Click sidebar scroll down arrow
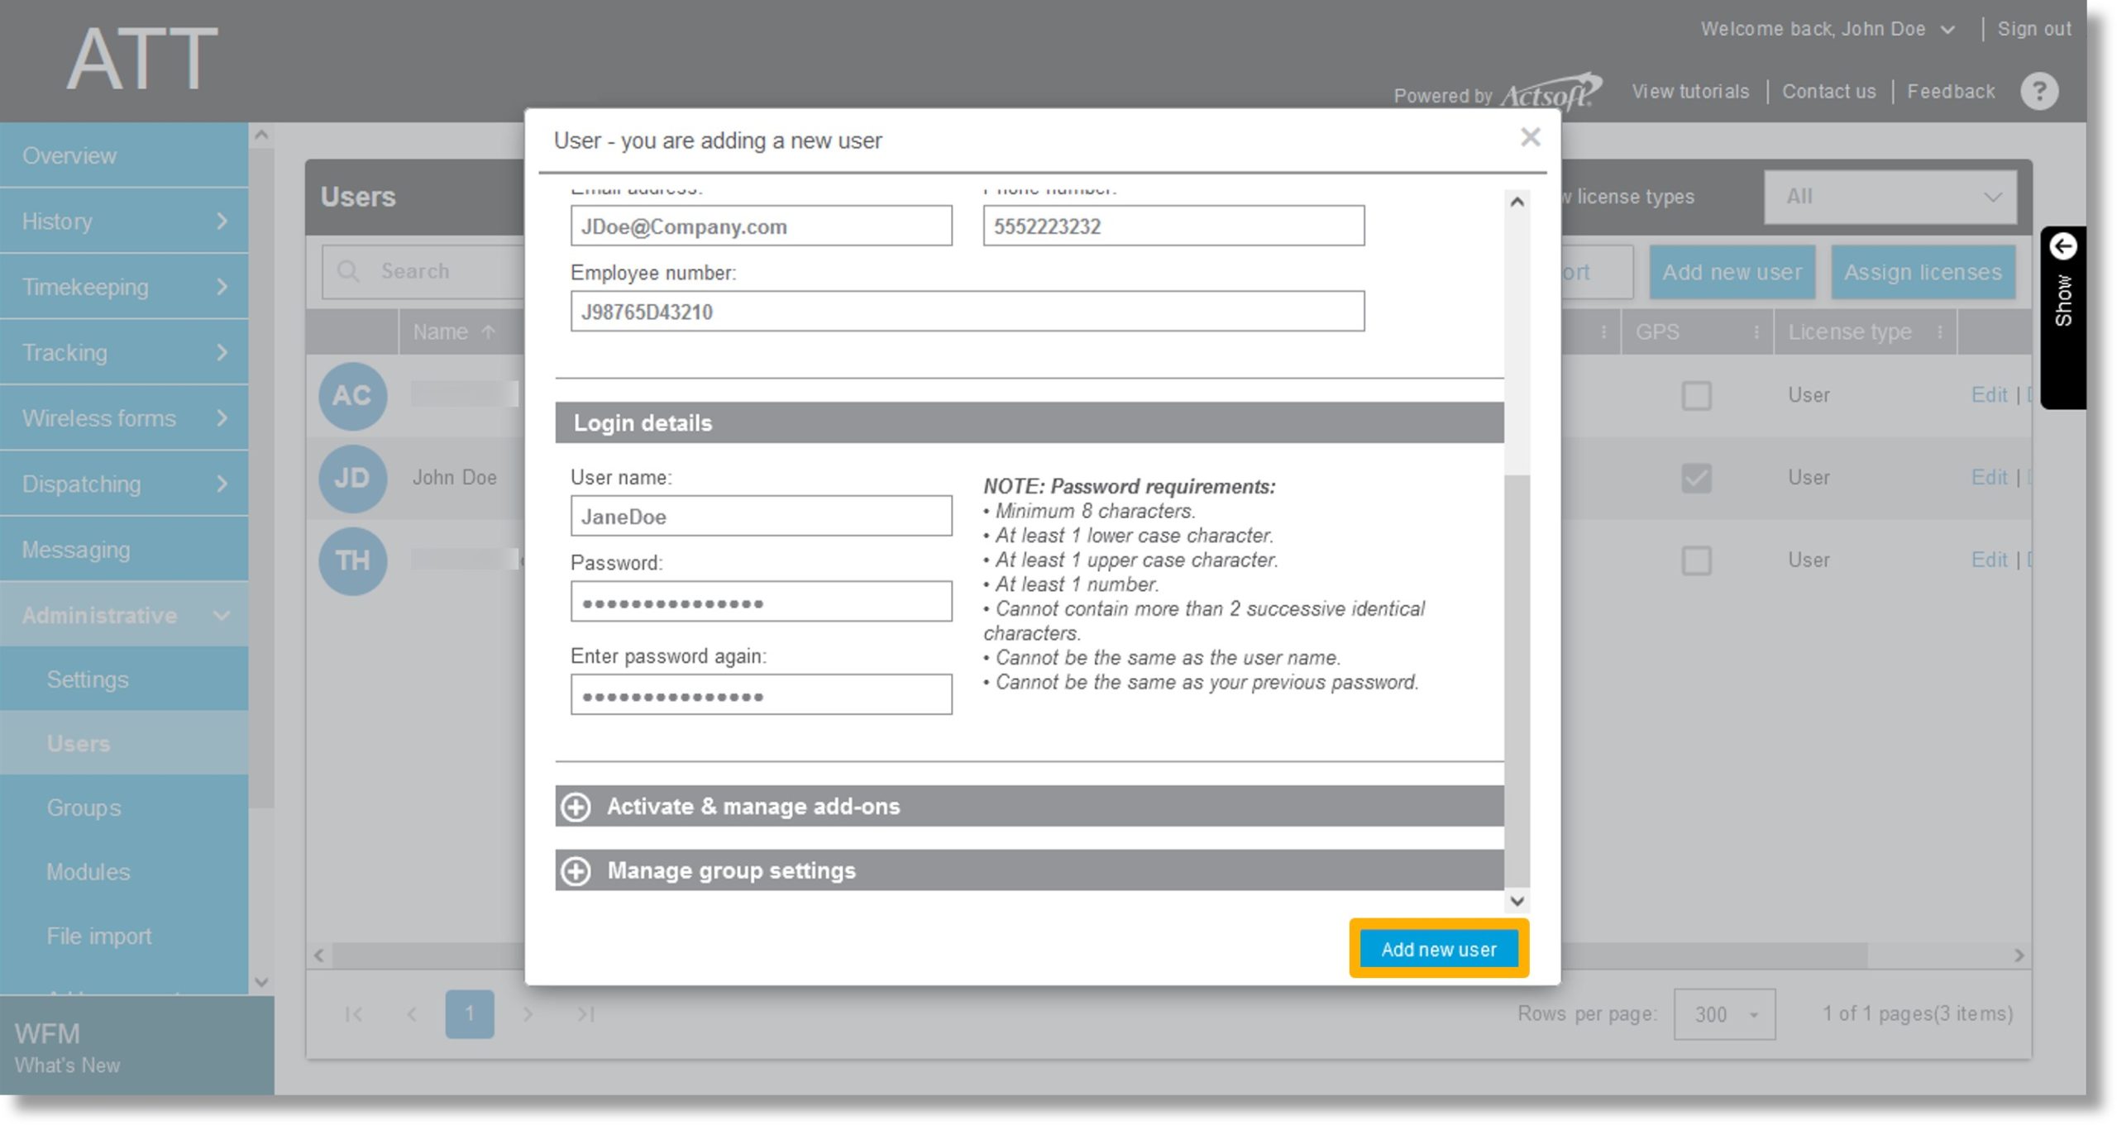This screenshot has height=1125, width=2117. click(261, 983)
